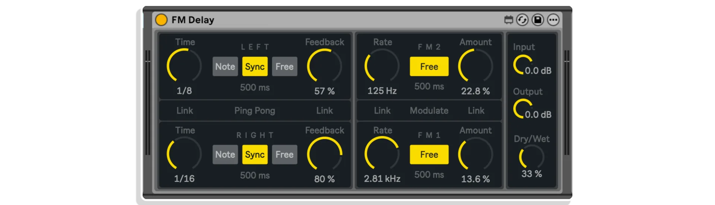Toggle the FM Delay device on/off button
Image resolution: width=715 pixels, height=205 pixels.
coord(161,20)
